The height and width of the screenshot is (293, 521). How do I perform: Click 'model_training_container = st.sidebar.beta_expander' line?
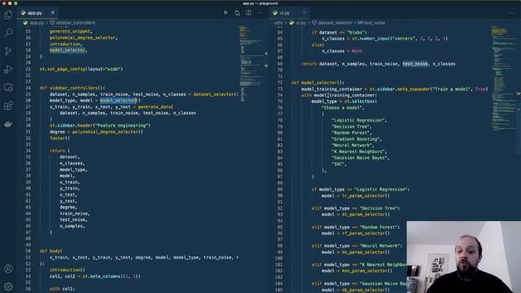(394, 89)
